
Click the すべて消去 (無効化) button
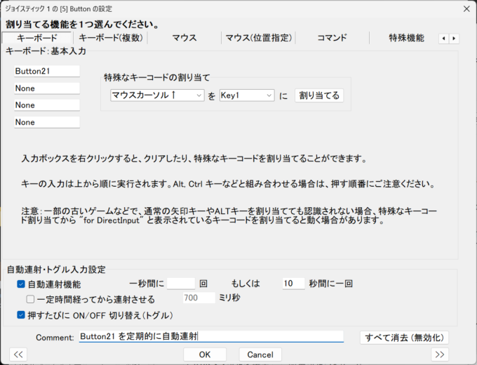point(404,338)
